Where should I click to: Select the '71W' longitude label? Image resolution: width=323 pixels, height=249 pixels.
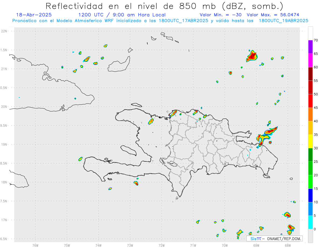click(x=193, y=245)
